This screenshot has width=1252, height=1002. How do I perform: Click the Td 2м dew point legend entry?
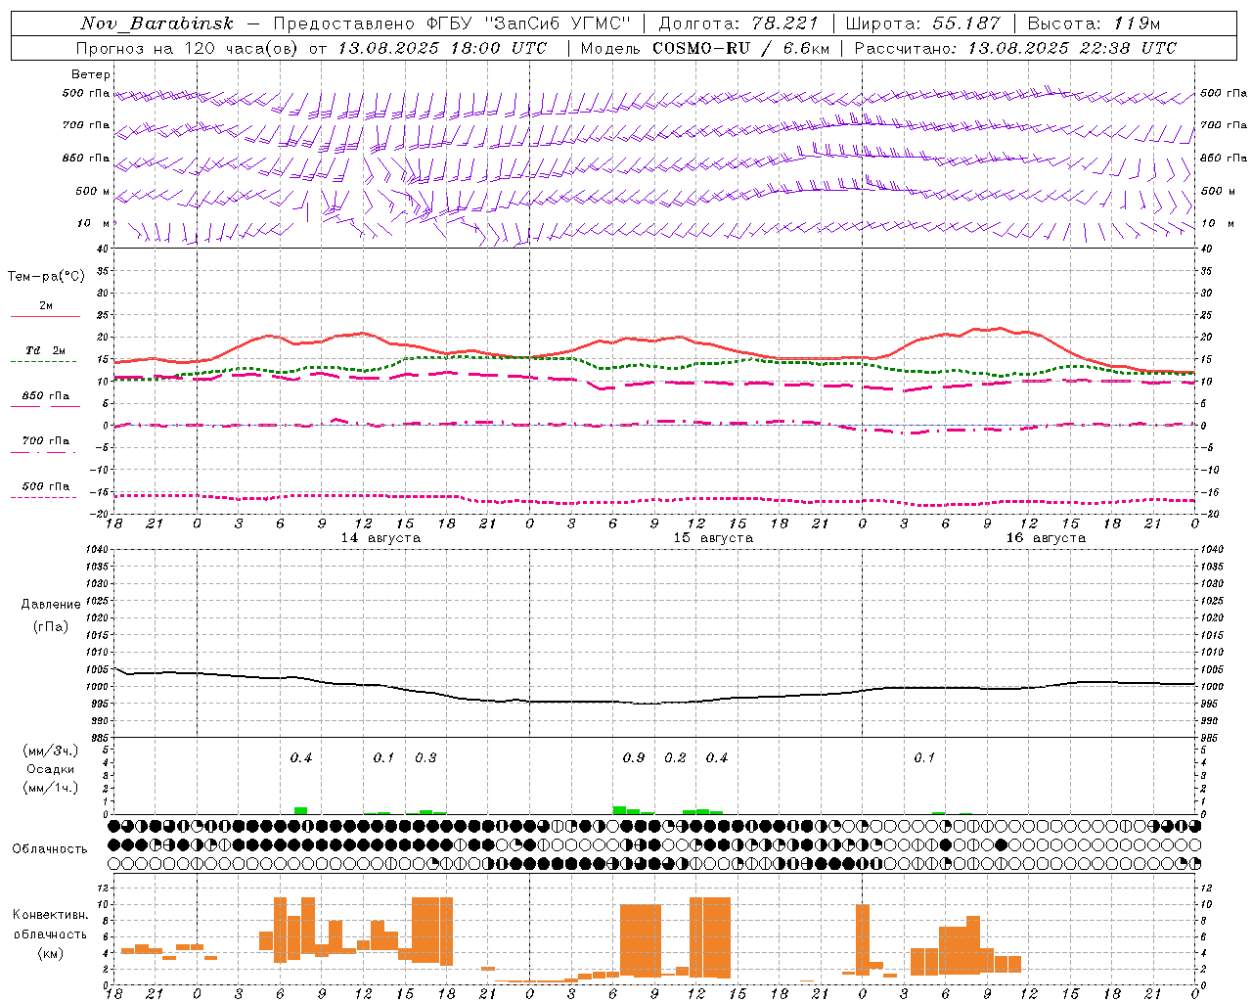tap(45, 350)
